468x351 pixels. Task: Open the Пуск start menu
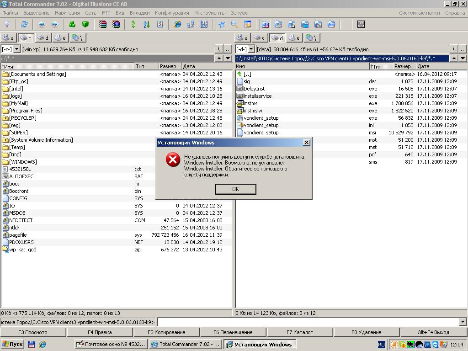tap(12, 344)
